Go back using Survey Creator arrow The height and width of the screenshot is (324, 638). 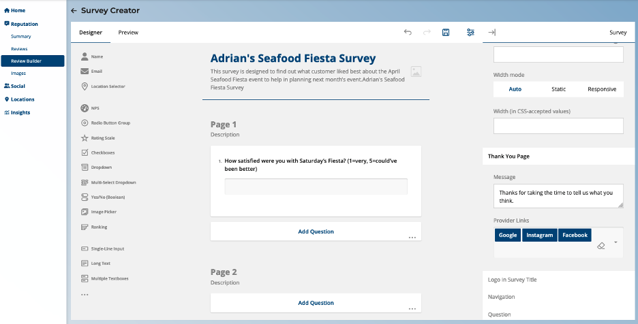pos(74,11)
